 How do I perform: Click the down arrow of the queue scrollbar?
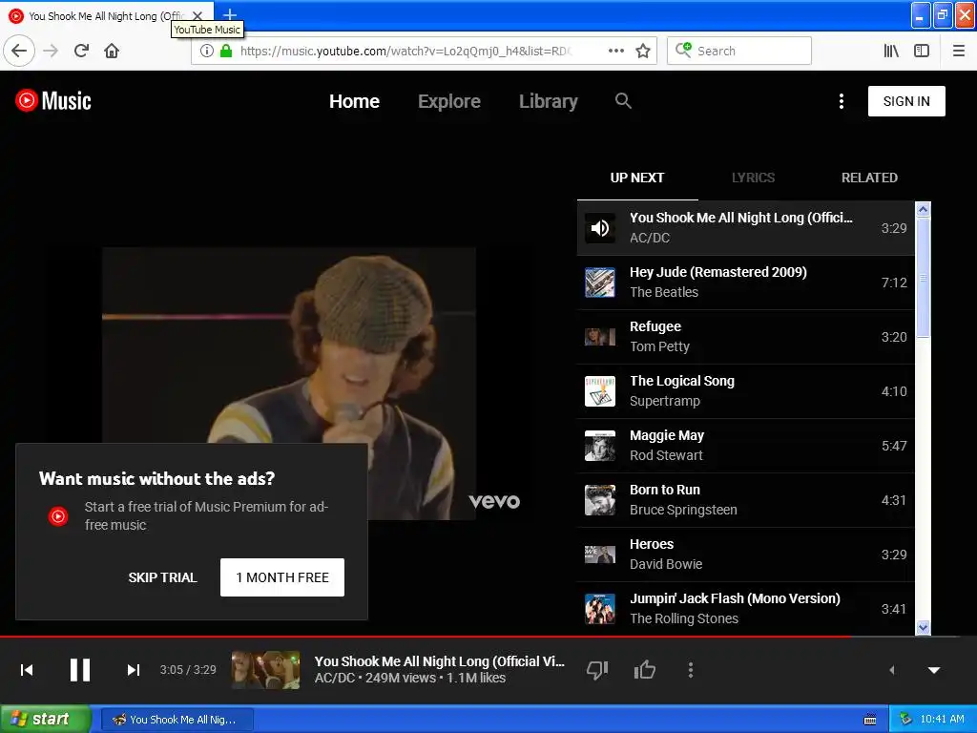click(x=924, y=627)
